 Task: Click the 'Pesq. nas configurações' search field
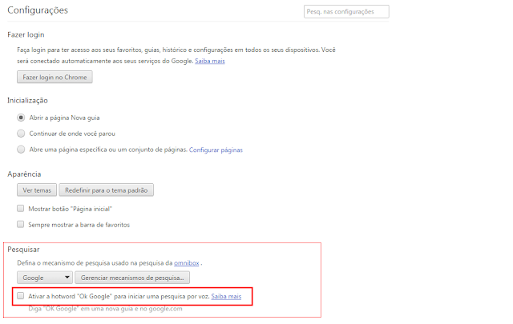click(x=346, y=11)
